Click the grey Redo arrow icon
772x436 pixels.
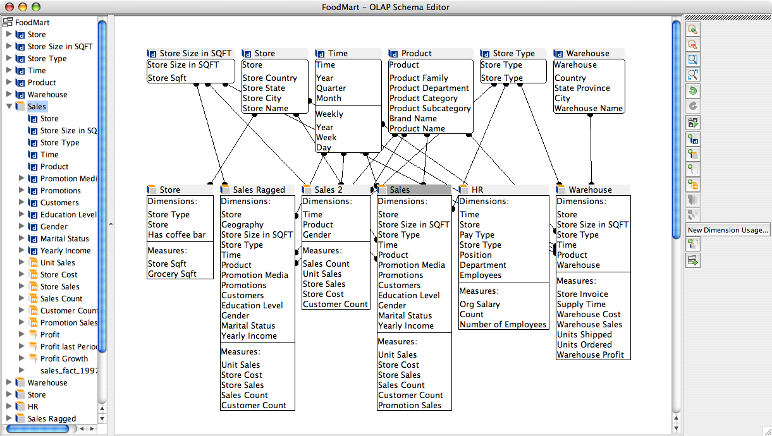click(693, 106)
